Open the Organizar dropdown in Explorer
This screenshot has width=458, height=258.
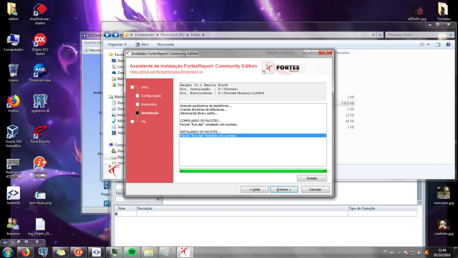[x=117, y=44]
